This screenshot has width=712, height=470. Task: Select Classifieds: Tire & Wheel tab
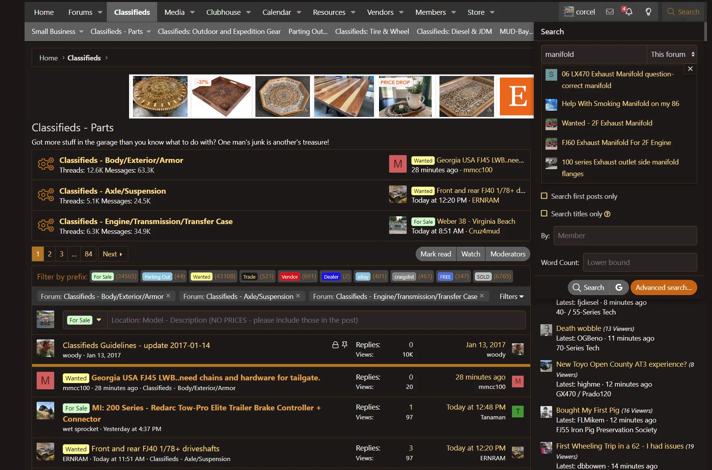[x=372, y=32]
